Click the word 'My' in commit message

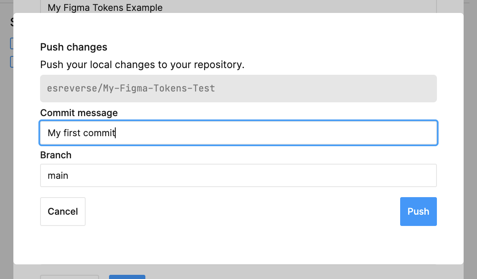(x=54, y=133)
